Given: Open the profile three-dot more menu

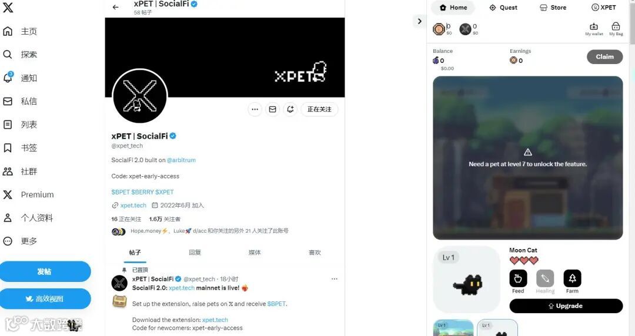Looking at the screenshot, I should 255,109.
